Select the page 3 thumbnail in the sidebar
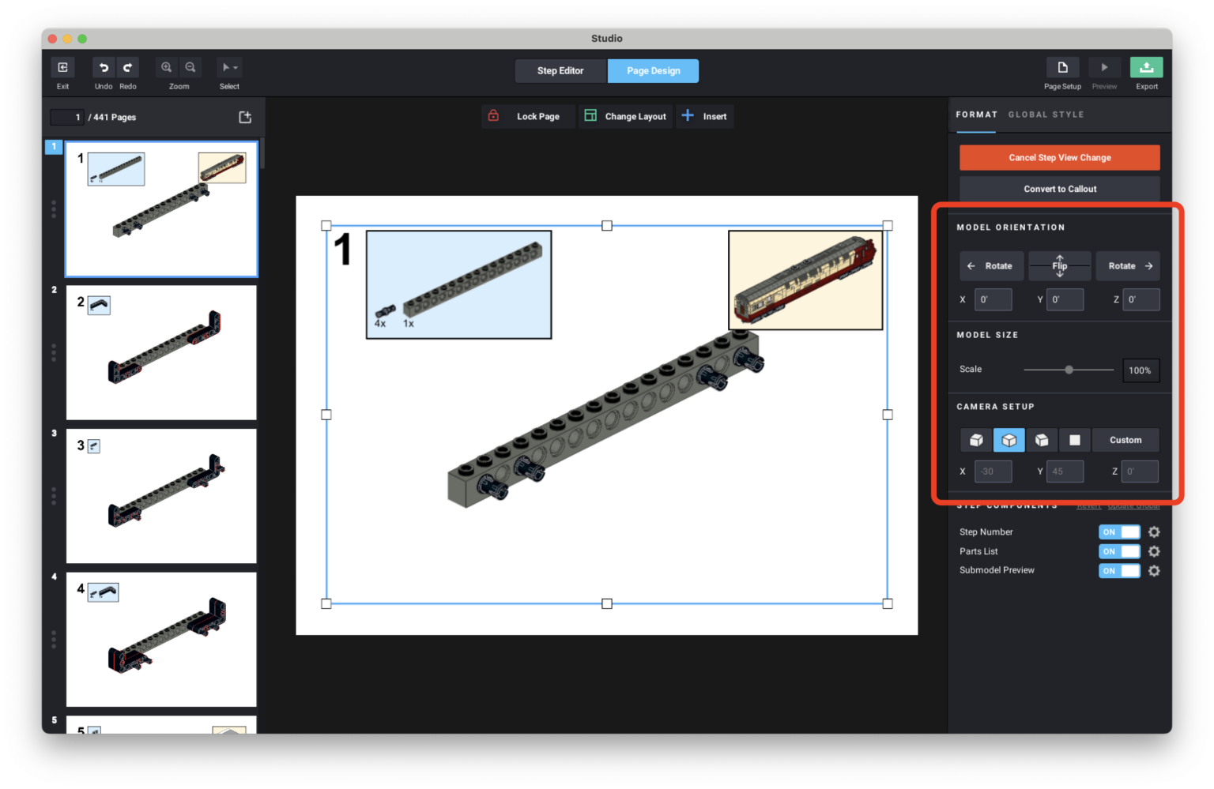The width and height of the screenshot is (1214, 789). [x=161, y=496]
